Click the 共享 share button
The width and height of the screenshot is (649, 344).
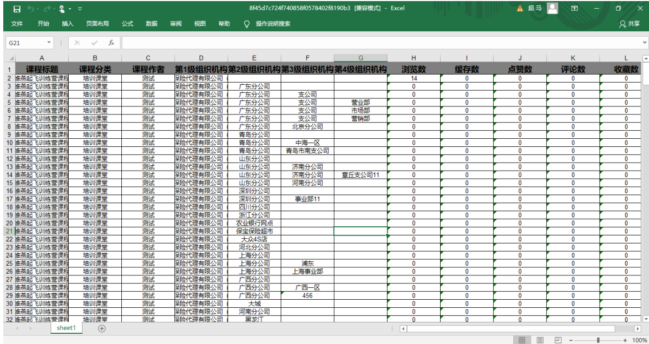630,24
